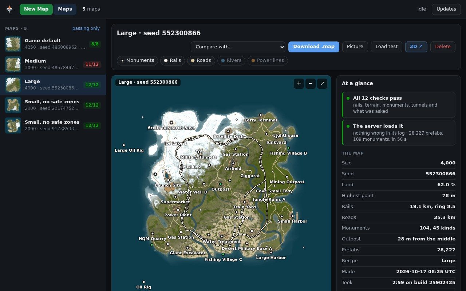Open the 'The server loads it' card
Screen dimensions: 466x291
(399, 133)
